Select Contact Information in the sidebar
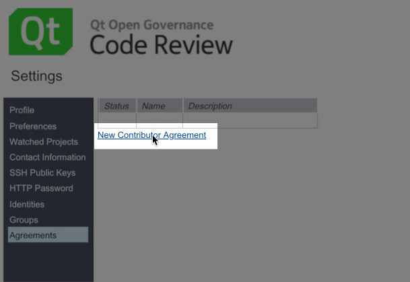 tap(47, 157)
